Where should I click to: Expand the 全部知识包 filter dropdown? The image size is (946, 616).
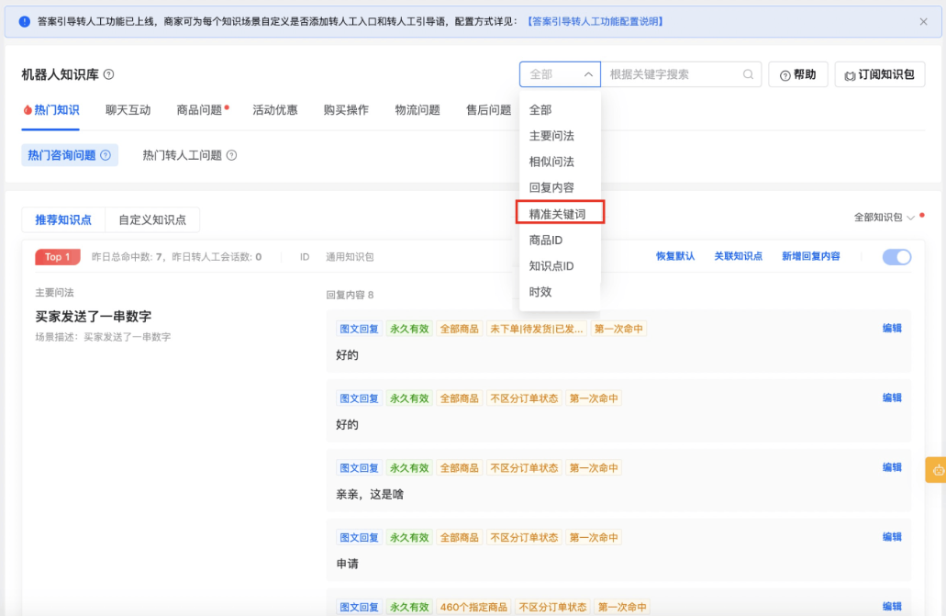click(x=885, y=218)
